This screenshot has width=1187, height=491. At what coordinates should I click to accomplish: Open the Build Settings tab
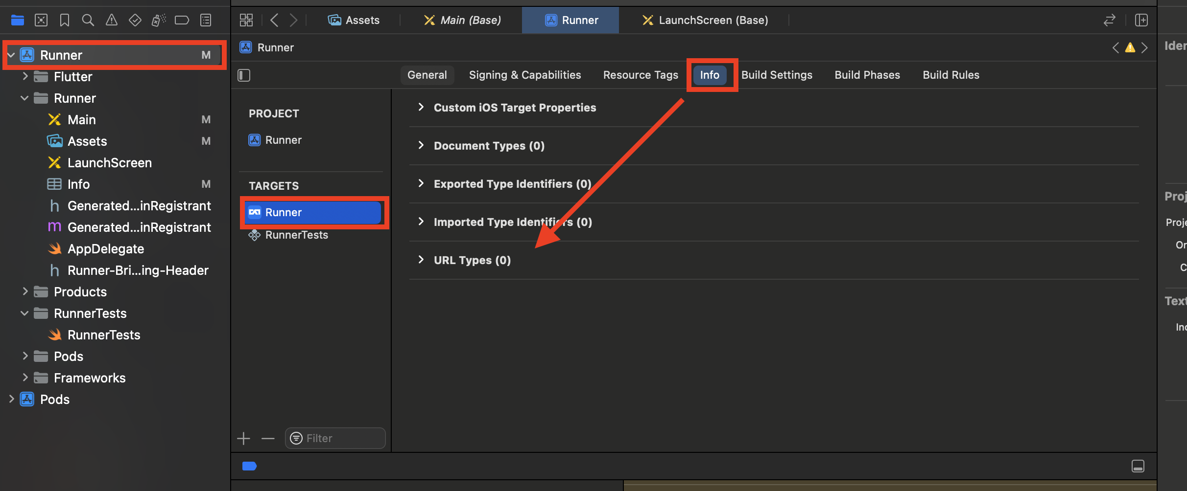click(777, 75)
